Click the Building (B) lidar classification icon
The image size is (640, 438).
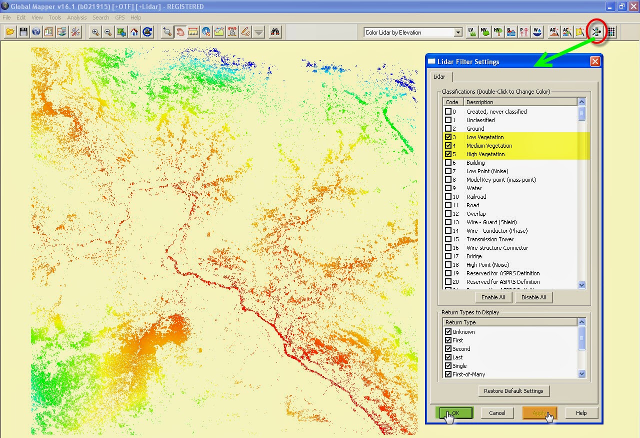pos(510,32)
